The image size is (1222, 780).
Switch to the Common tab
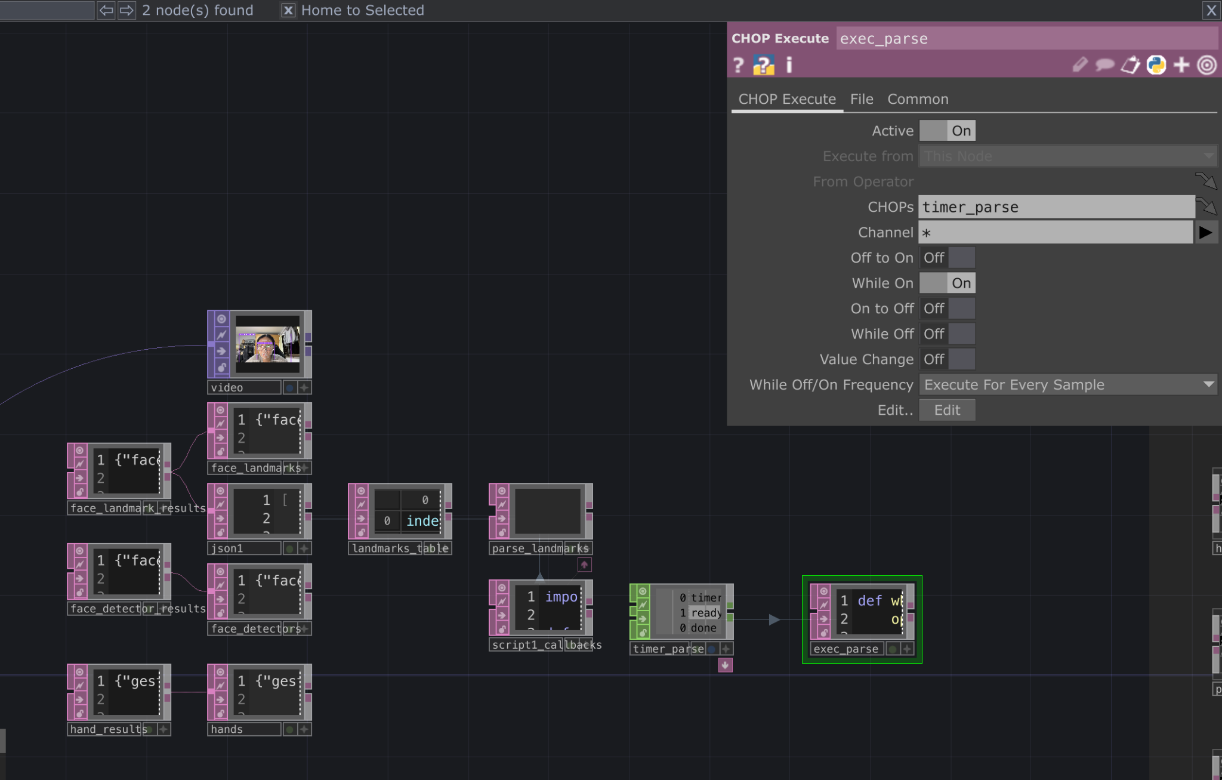918,99
